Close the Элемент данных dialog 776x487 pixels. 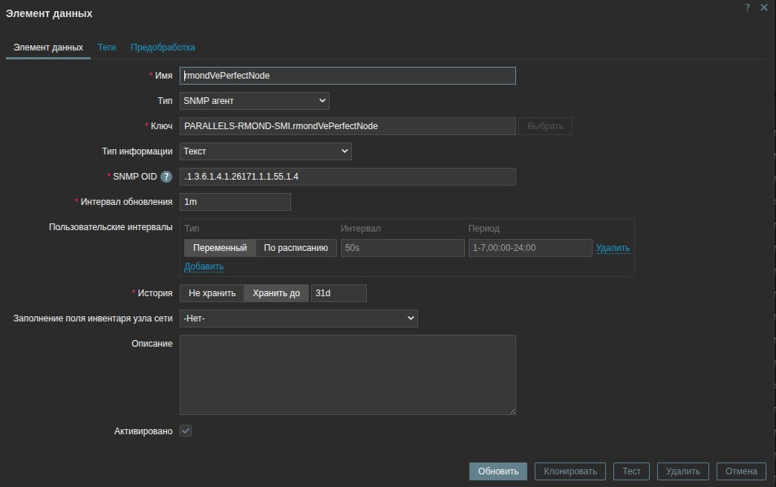click(764, 7)
